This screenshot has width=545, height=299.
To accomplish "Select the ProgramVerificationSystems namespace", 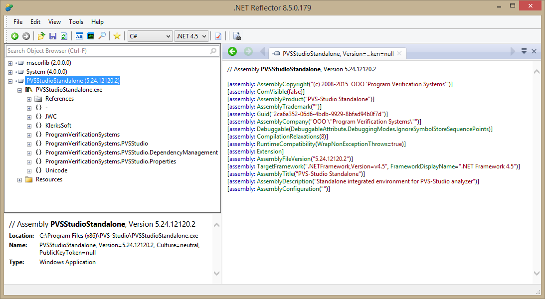I will point(82,135).
